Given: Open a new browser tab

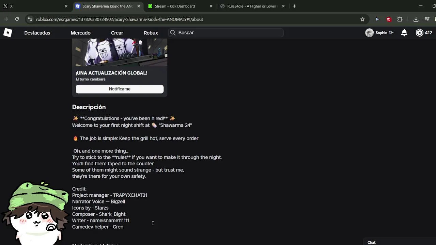Looking at the screenshot, I should click(294, 6).
